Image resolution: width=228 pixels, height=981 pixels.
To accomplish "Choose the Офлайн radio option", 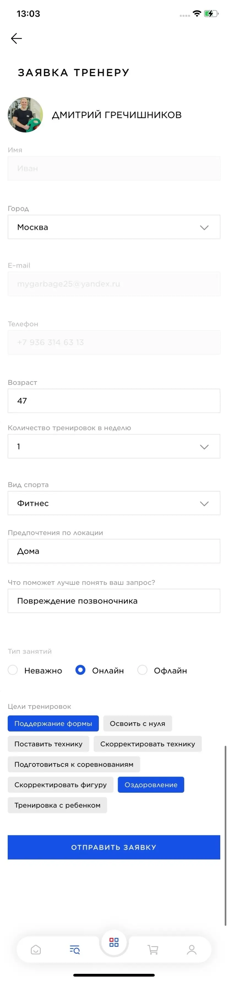I will pos(143,670).
